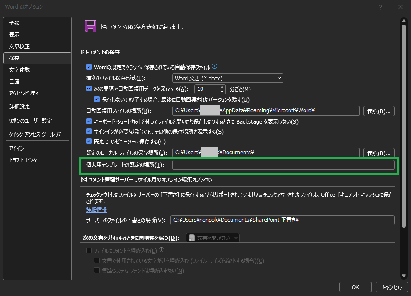Image resolution: width=411 pixels, height=296 pixels.
Task: Click the scrollbar up arrow
Action: (x=404, y=21)
